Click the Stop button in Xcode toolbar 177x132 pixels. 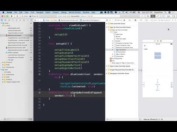[x=17, y=16]
